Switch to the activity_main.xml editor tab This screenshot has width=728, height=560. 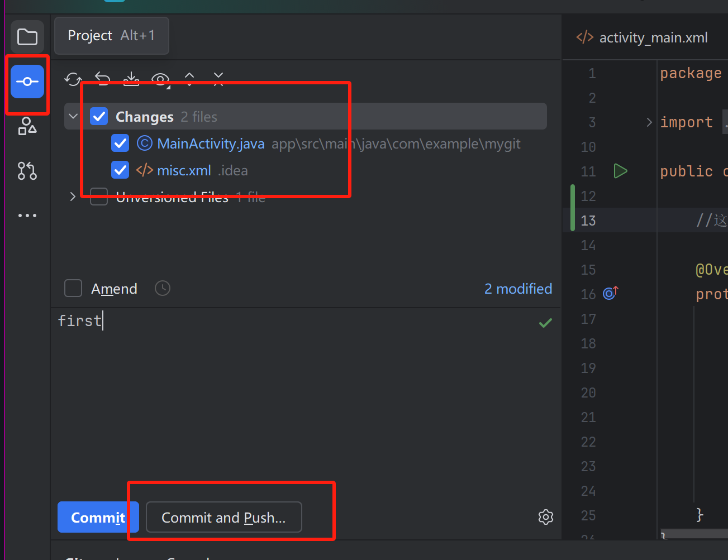(643, 37)
